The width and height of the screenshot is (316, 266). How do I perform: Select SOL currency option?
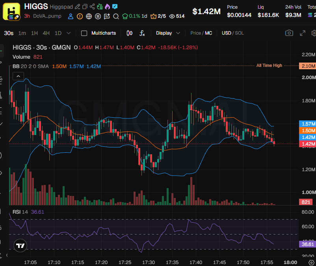click(x=240, y=33)
